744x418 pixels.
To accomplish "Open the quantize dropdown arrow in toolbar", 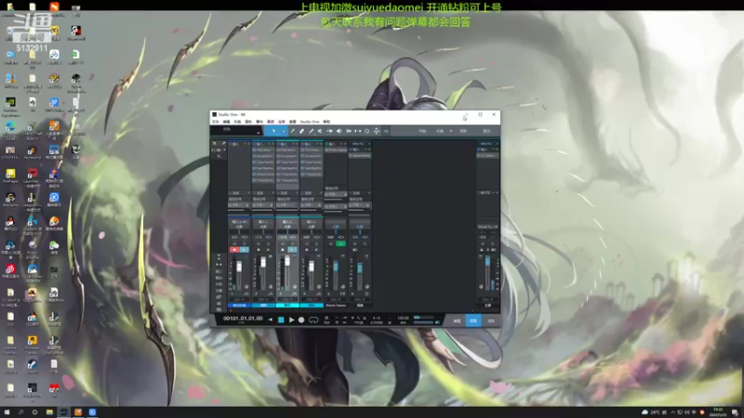I will point(451,131).
